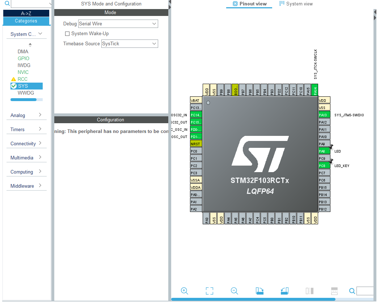Open the Debug dropdown

118,24
